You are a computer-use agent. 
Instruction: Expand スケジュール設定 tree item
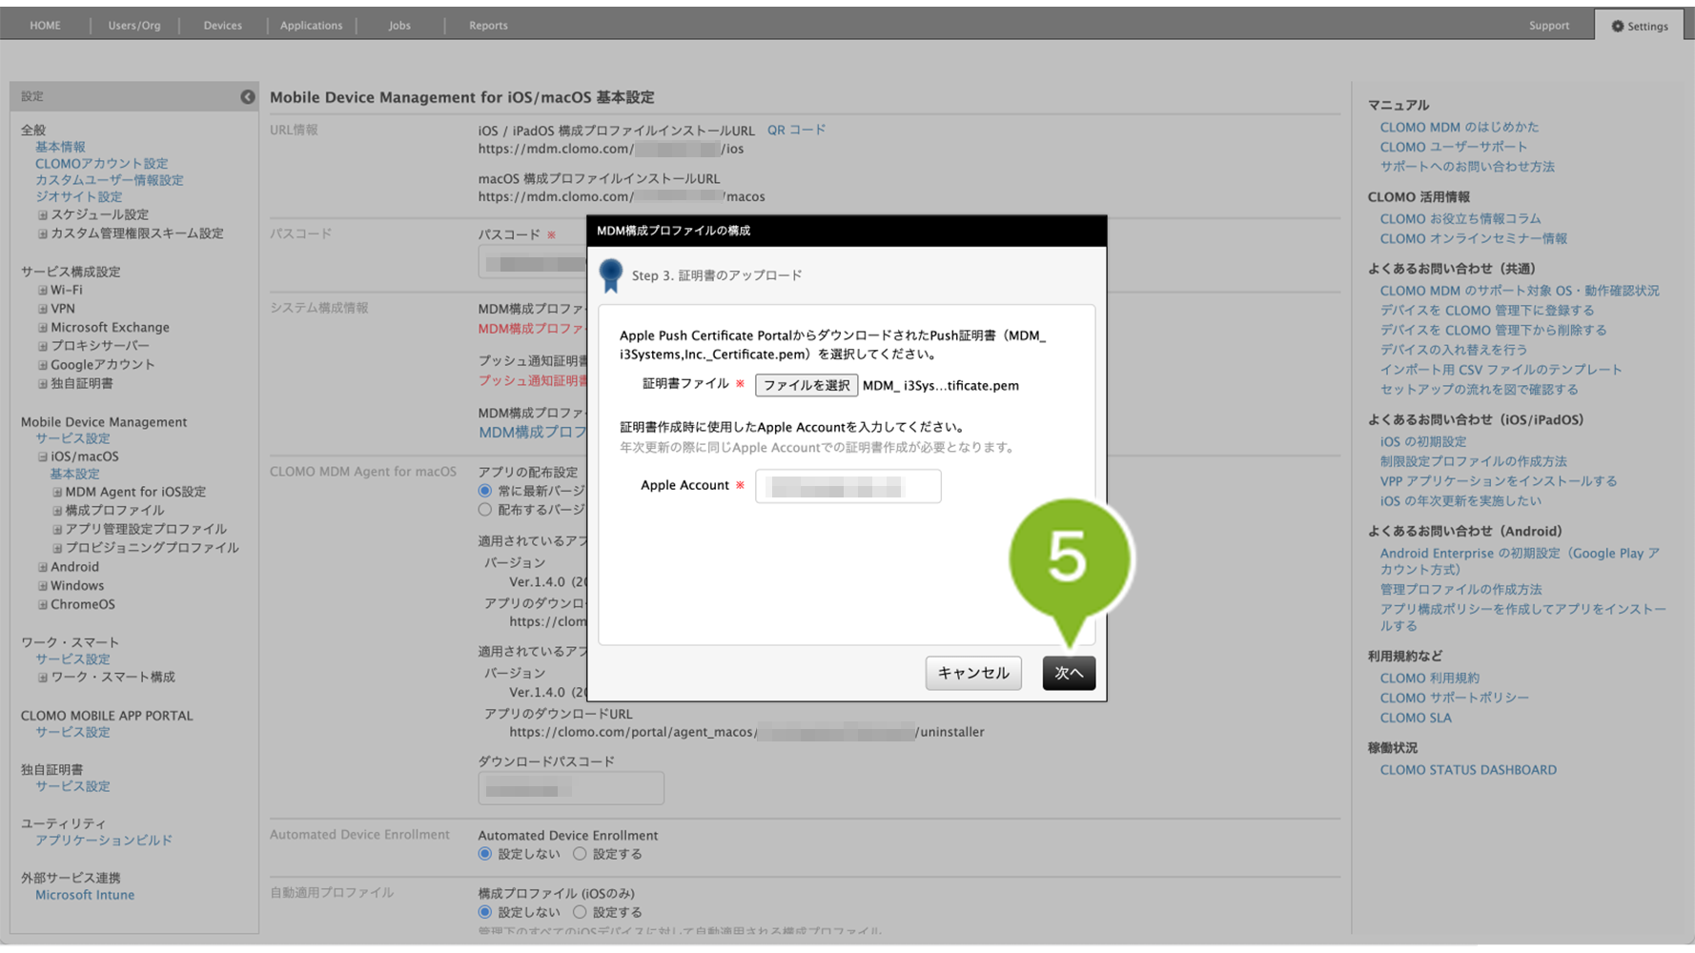(42, 215)
